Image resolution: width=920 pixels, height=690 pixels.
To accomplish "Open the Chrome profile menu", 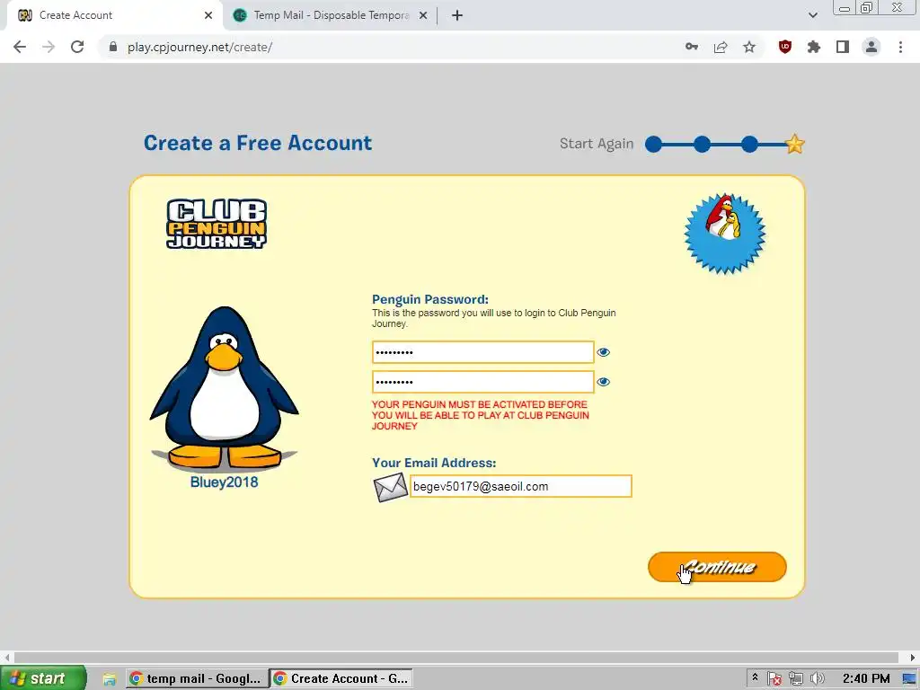I will (871, 47).
